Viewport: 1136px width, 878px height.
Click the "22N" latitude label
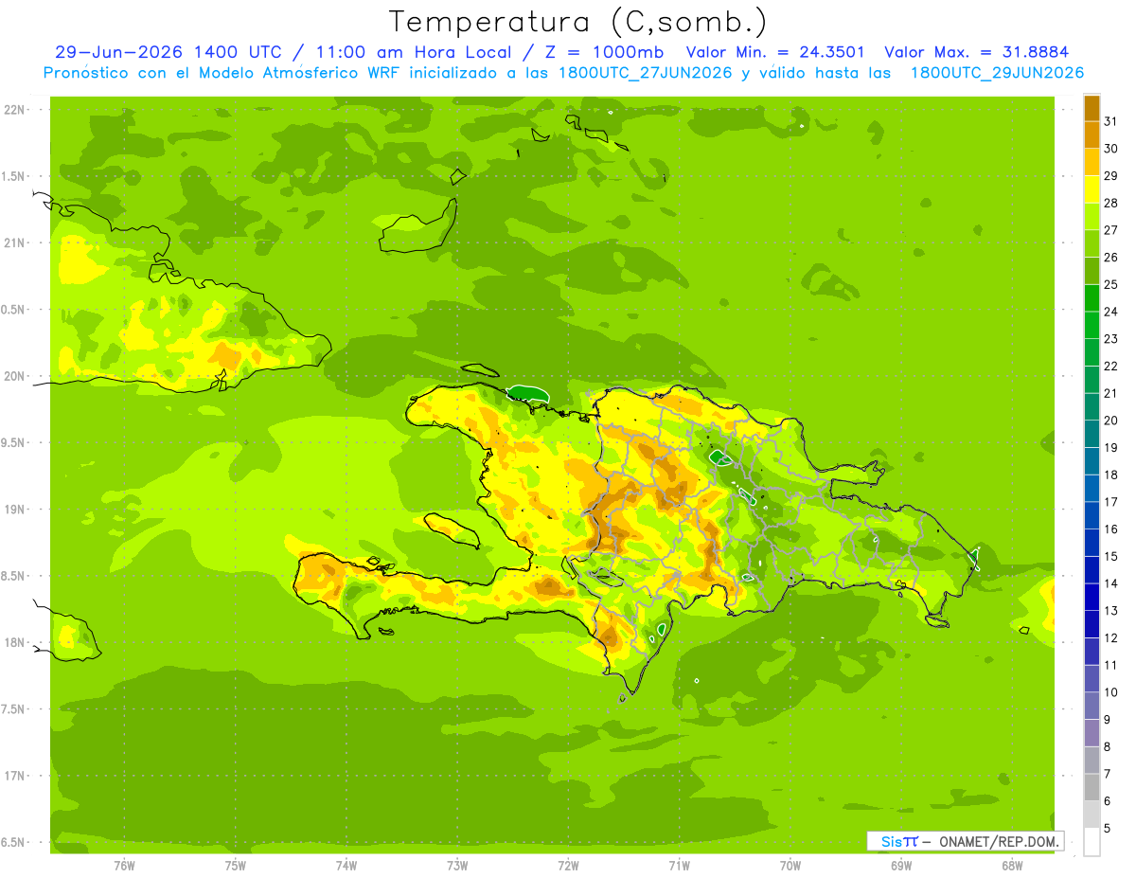15,110
